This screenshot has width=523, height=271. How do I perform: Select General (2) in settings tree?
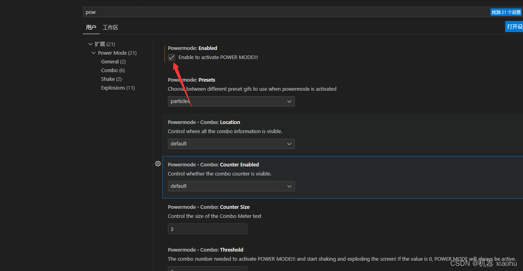pyautogui.click(x=113, y=61)
